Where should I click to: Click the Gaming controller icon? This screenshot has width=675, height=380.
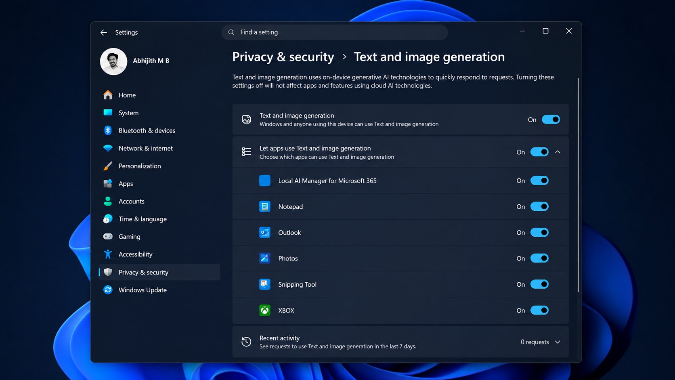click(x=108, y=237)
